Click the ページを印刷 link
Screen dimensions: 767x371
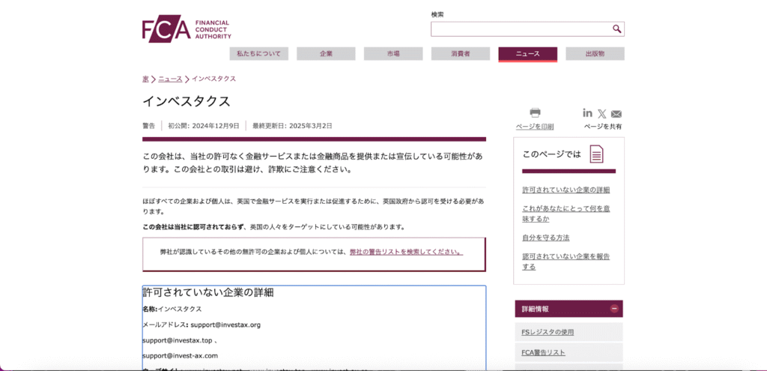pyautogui.click(x=535, y=127)
